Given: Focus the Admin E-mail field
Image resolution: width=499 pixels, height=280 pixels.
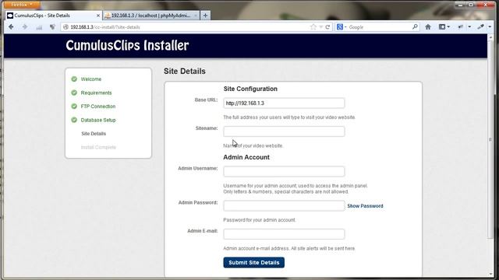Looking at the screenshot, I should click(284, 234).
